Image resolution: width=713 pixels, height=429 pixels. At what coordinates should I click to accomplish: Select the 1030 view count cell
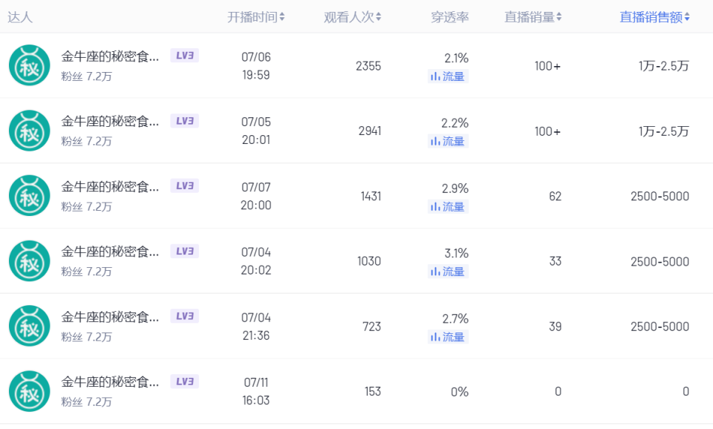pos(369,261)
